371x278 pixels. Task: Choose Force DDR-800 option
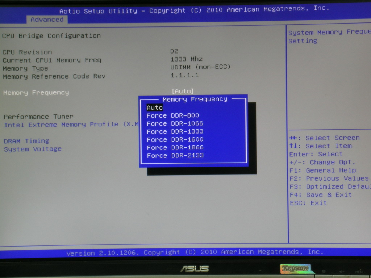point(173,115)
